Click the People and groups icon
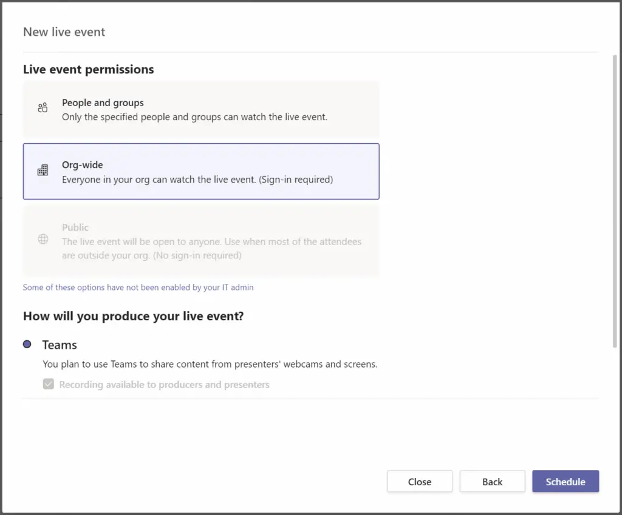Viewport: 622px width, 515px height. (43, 107)
